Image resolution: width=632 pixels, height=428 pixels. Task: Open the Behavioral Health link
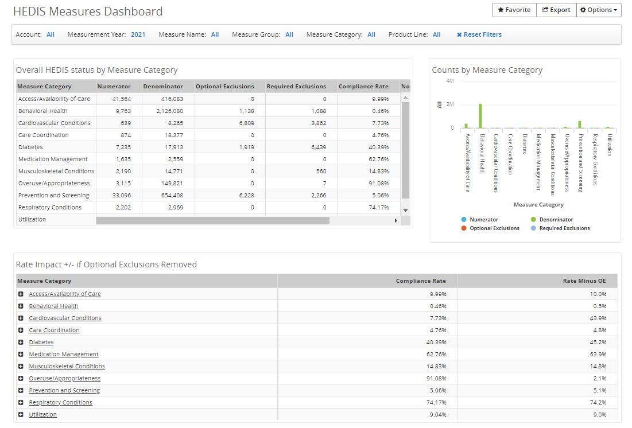tap(53, 306)
